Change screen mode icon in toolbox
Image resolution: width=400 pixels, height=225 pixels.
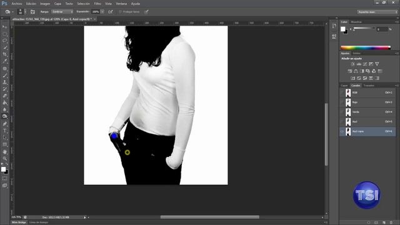4,186
